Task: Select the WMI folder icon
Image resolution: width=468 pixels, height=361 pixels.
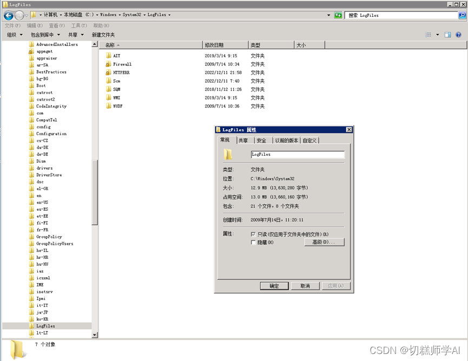Action: tap(109, 97)
